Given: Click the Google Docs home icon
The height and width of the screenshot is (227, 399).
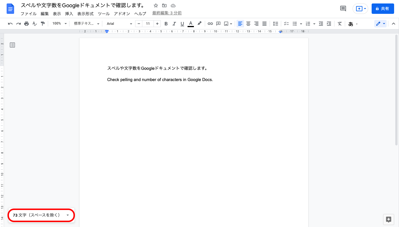Looking at the screenshot, I should tap(10, 9).
